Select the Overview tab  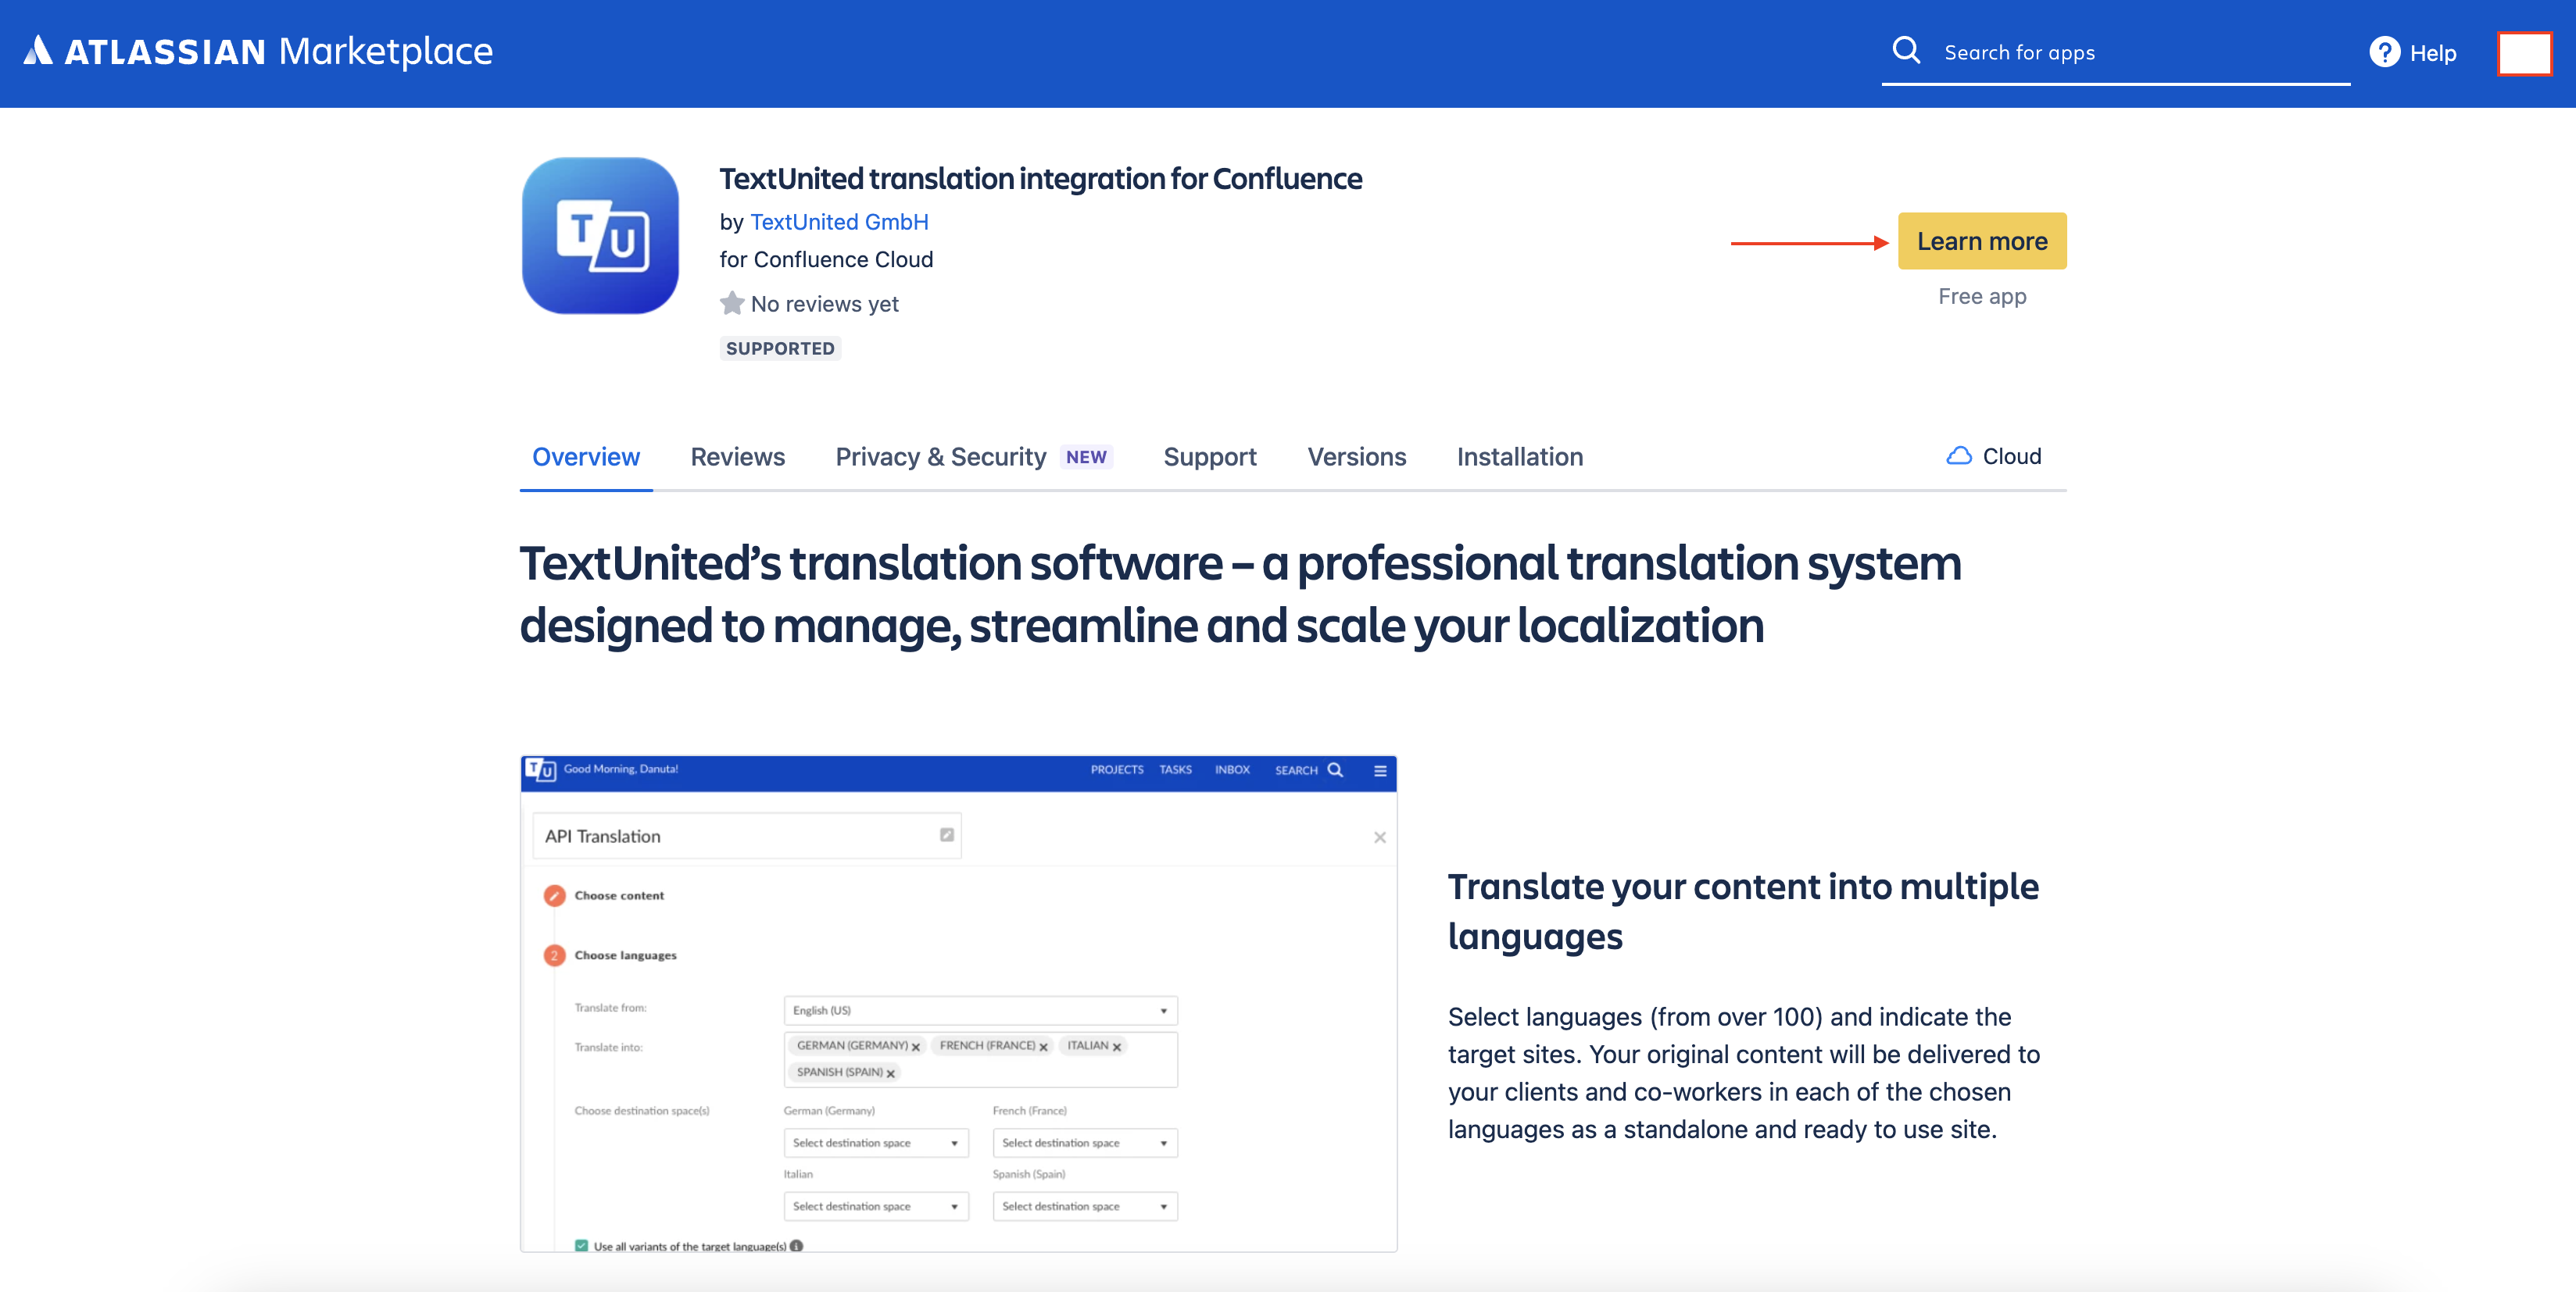[585, 457]
